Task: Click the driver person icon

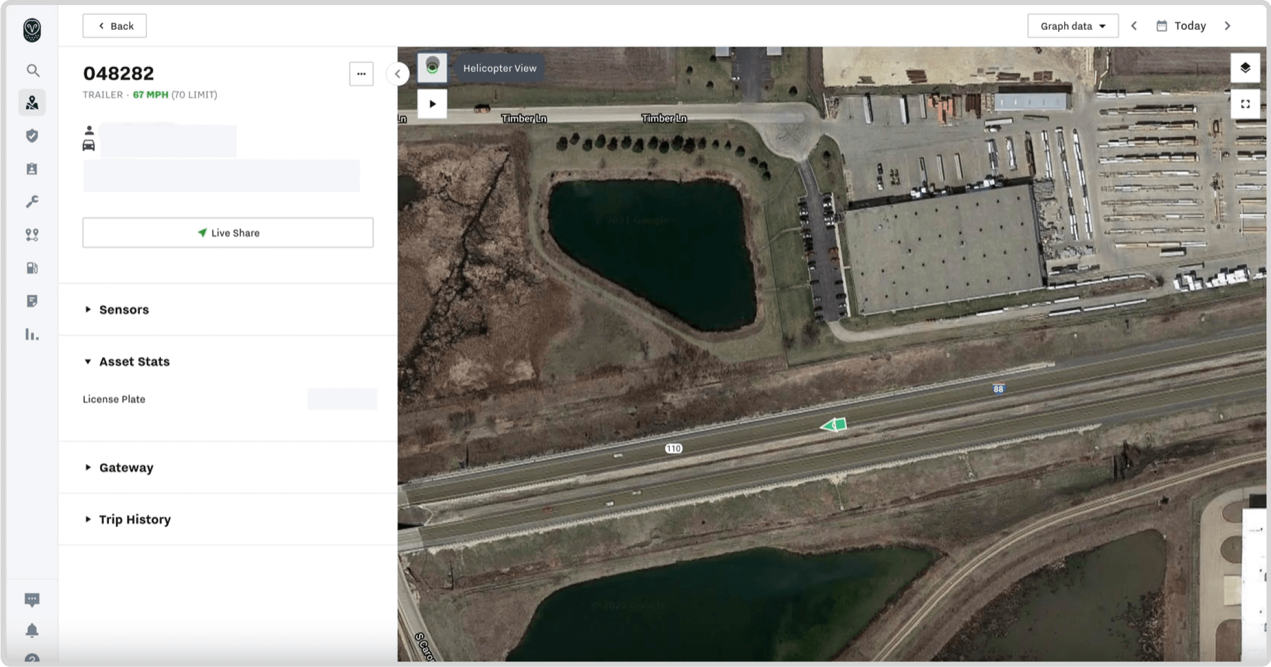Action: click(x=89, y=130)
